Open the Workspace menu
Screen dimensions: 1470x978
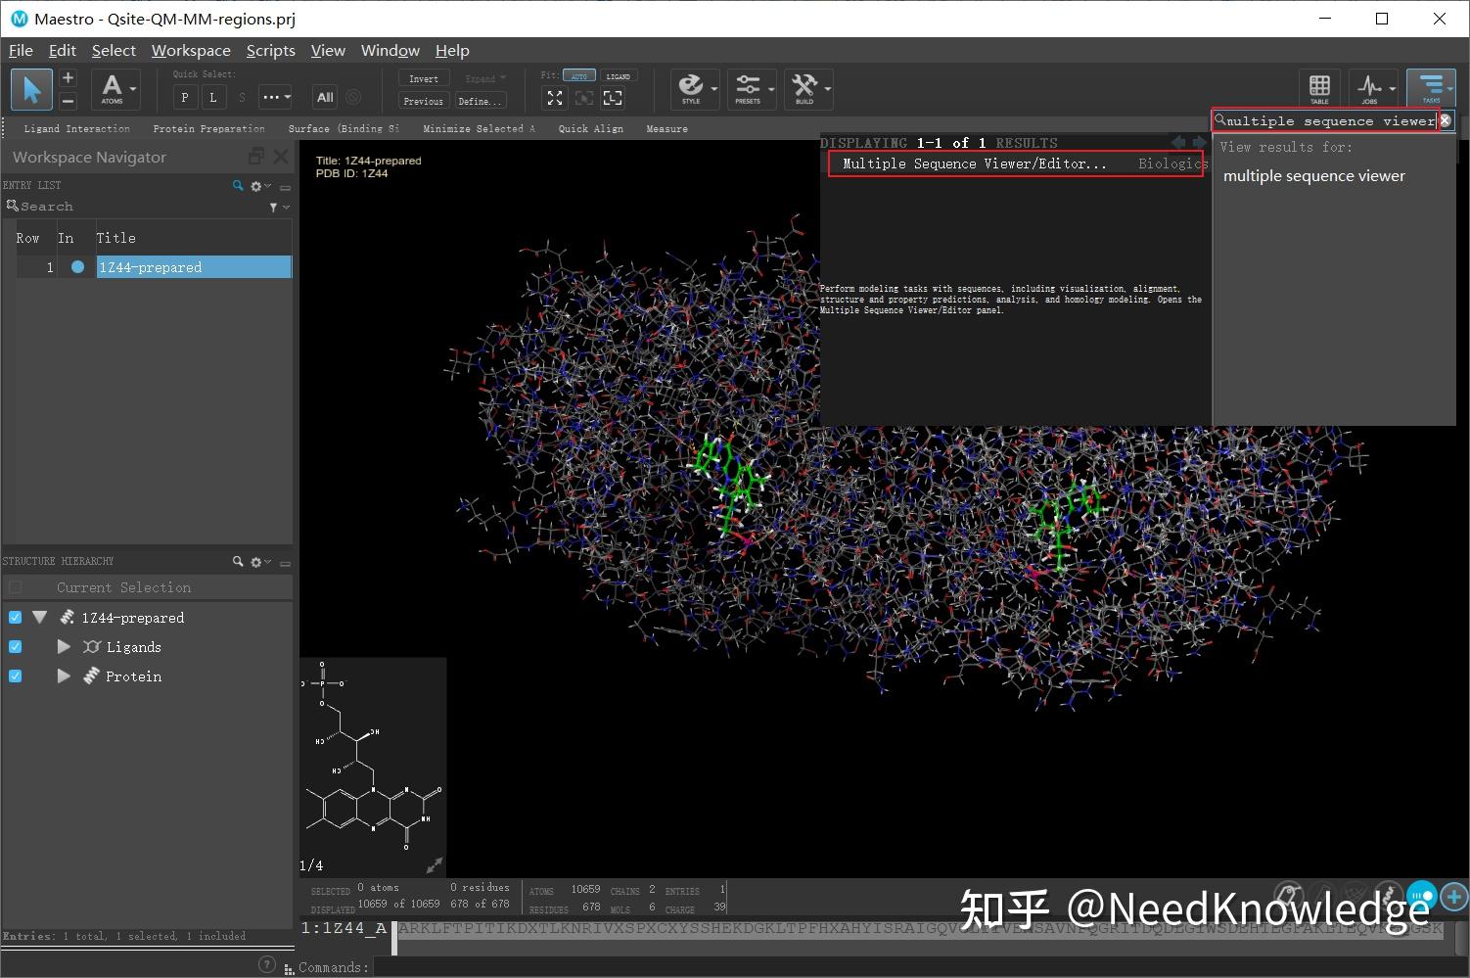(x=191, y=50)
